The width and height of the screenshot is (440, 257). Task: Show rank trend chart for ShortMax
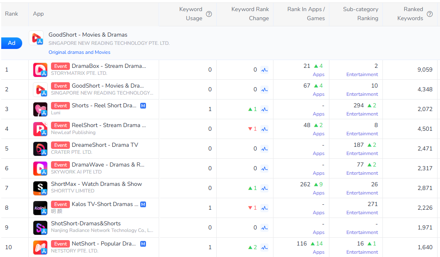click(x=264, y=188)
